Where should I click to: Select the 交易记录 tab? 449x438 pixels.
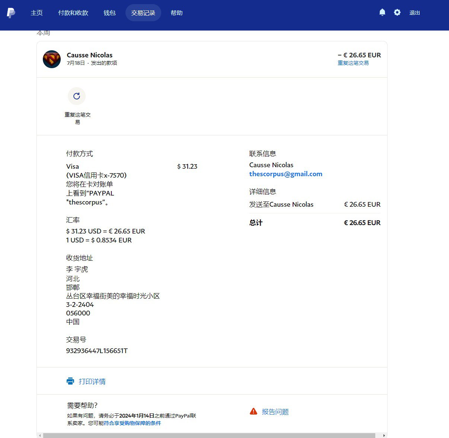coord(143,13)
